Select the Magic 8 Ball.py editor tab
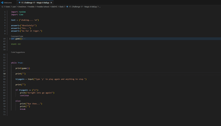 click(35, 2)
